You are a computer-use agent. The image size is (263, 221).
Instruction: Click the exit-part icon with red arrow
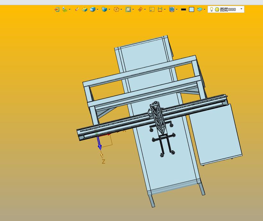coord(57,9)
